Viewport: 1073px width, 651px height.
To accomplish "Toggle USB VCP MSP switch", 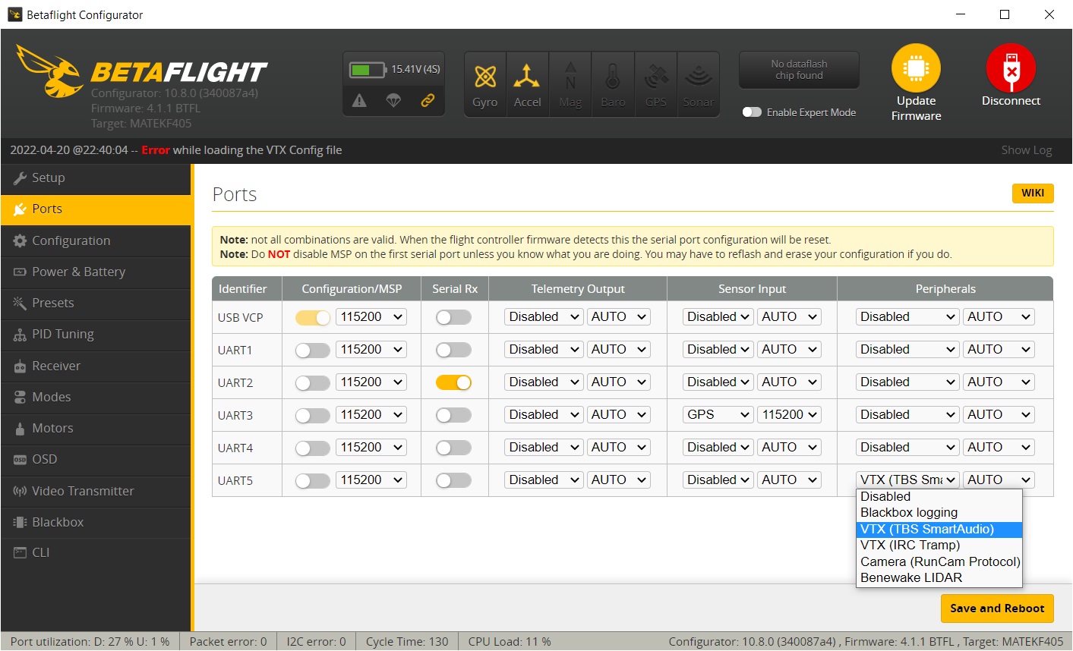I will click(313, 317).
